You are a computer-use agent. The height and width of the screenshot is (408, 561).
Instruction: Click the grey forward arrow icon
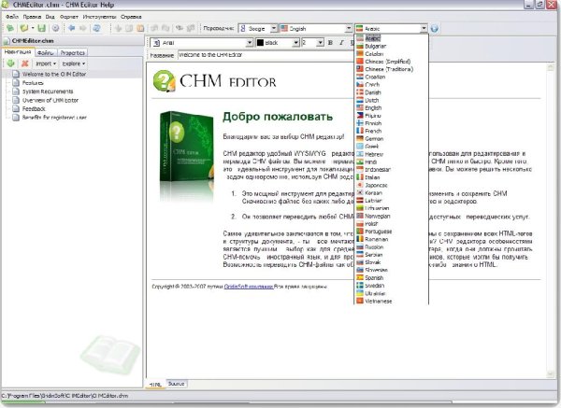[x=83, y=28]
